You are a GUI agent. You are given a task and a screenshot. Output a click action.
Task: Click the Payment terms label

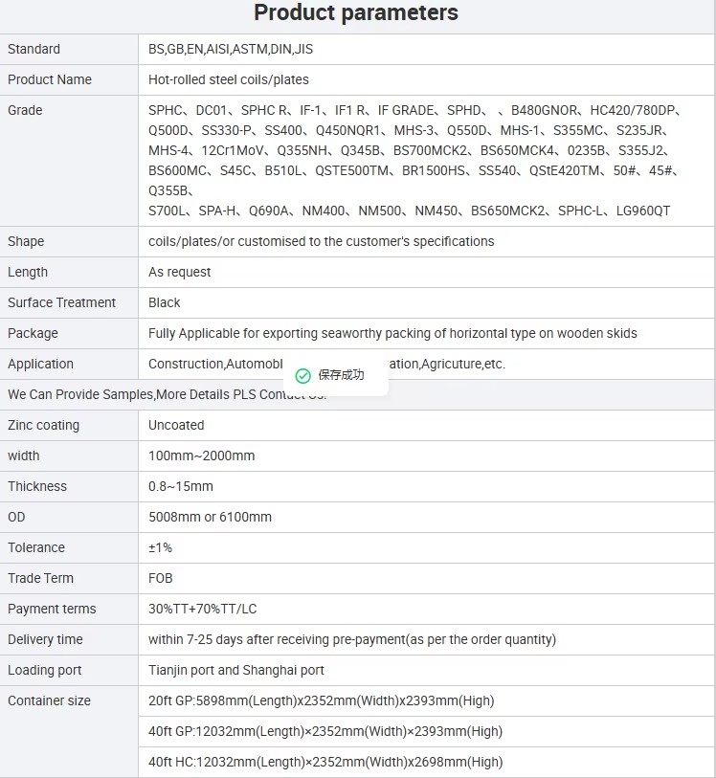point(52,610)
